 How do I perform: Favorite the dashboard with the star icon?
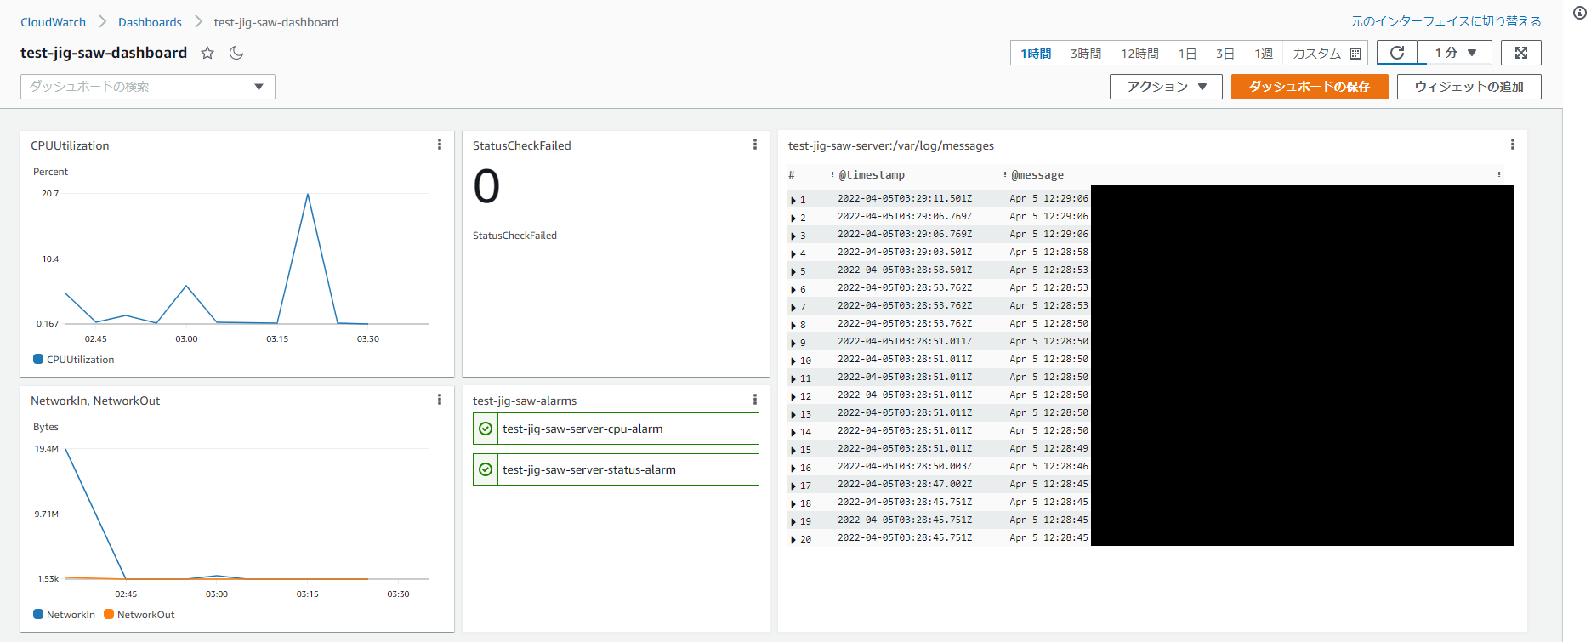point(207,53)
